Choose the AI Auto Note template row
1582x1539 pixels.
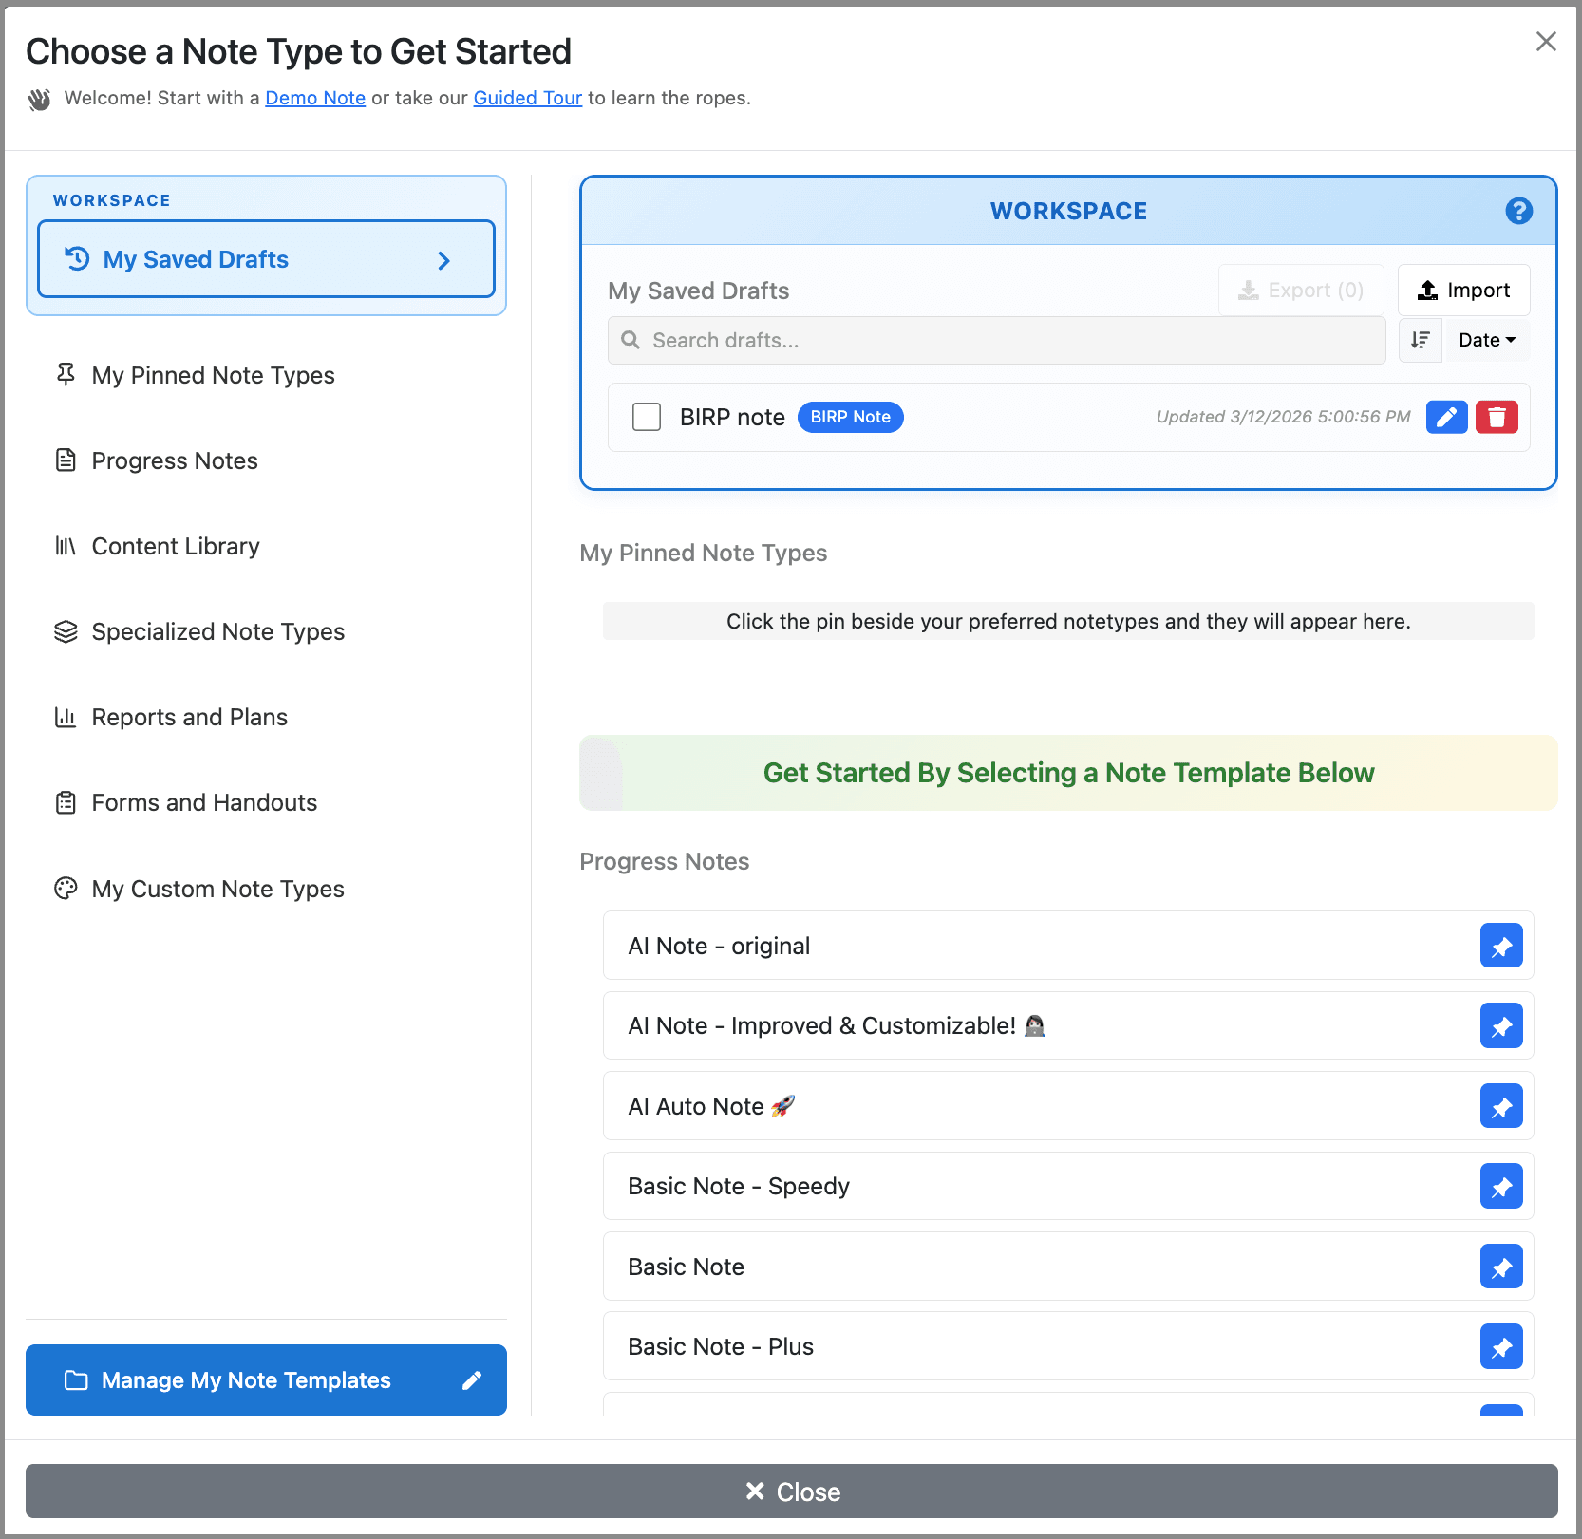pyautogui.click(x=1068, y=1106)
